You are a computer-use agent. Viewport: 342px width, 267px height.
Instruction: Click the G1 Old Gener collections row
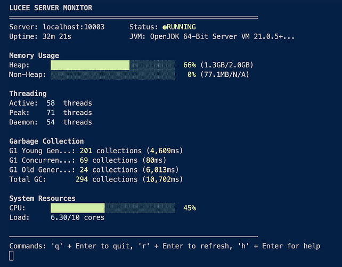click(x=94, y=170)
